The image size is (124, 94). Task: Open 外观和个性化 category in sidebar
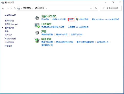pos(10,39)
